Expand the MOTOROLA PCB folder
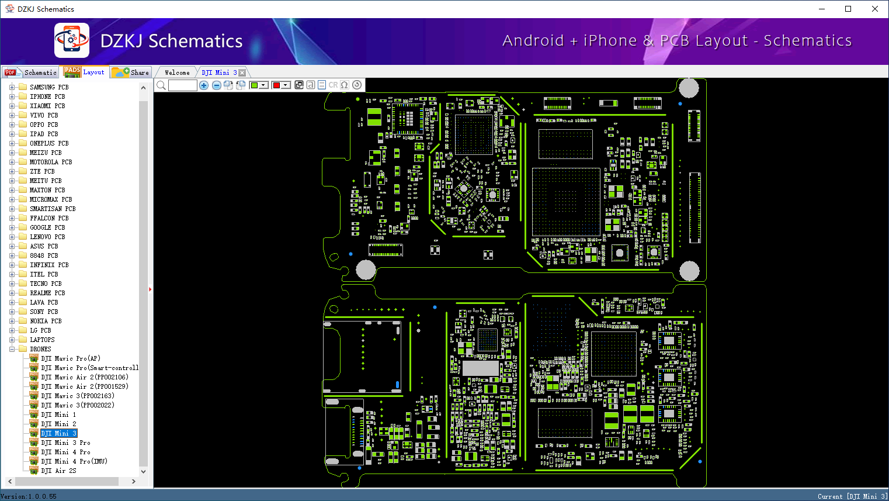The image size is (889, 501). (12, 162)
